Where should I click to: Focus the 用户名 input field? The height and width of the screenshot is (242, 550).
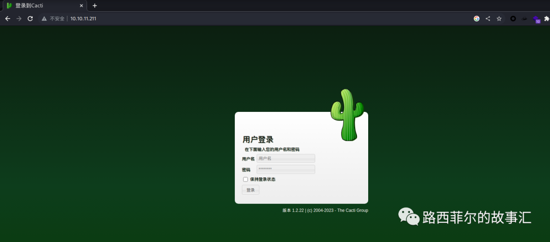[286, 158]
